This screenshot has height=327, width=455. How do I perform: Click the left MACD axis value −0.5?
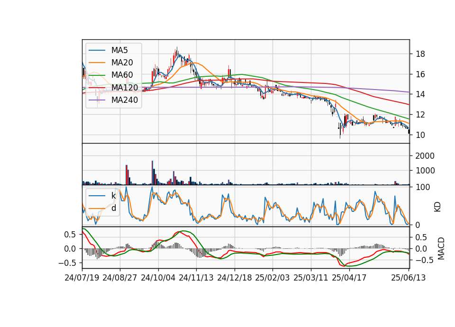(x=67, y=263)
